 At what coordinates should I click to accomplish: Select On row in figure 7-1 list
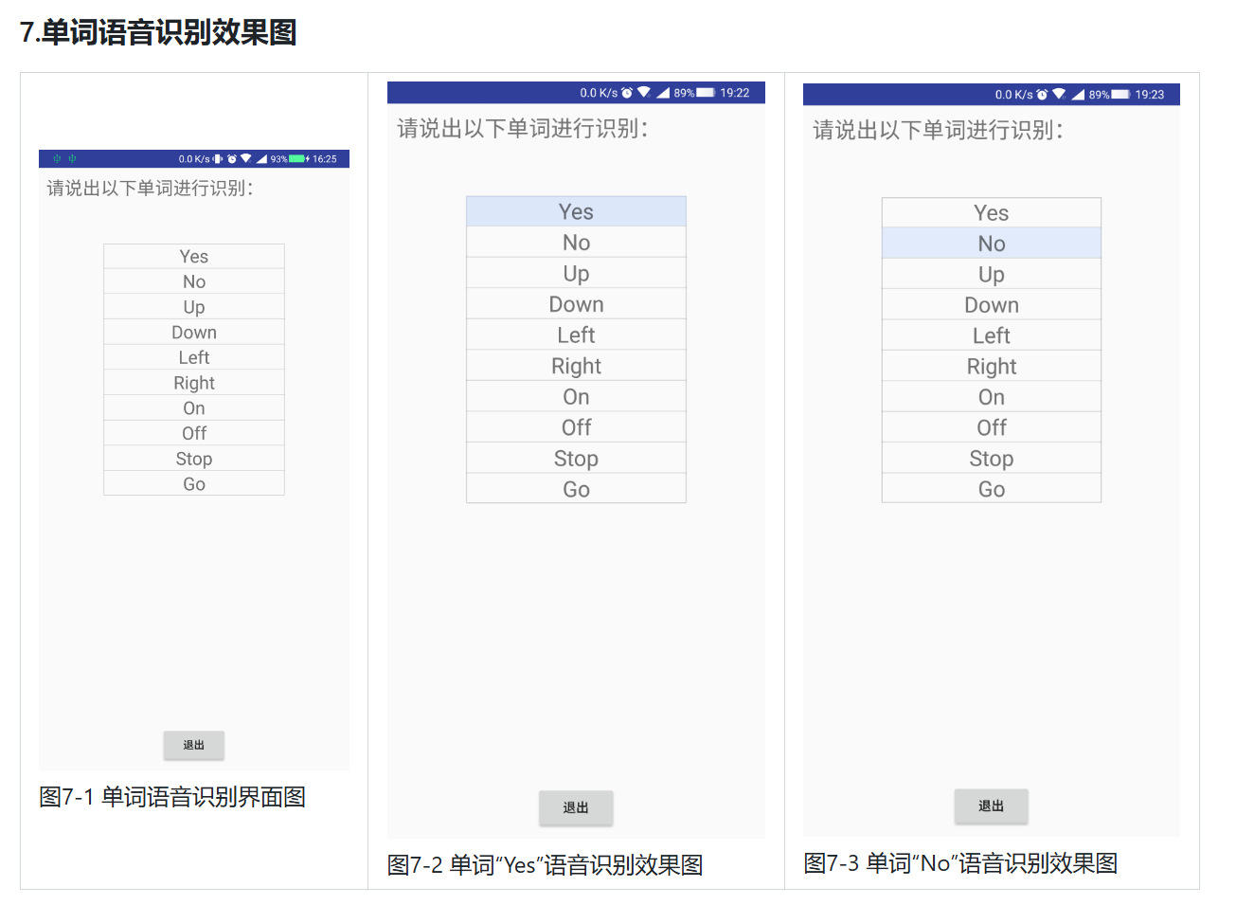click(x=194, y=407)
